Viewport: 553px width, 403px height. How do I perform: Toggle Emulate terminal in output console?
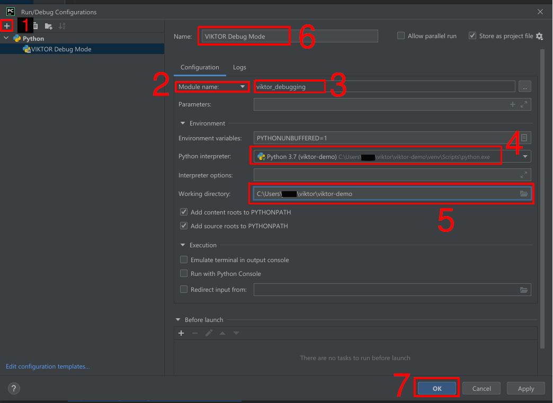pyautogui.click(x=184, y=260)
